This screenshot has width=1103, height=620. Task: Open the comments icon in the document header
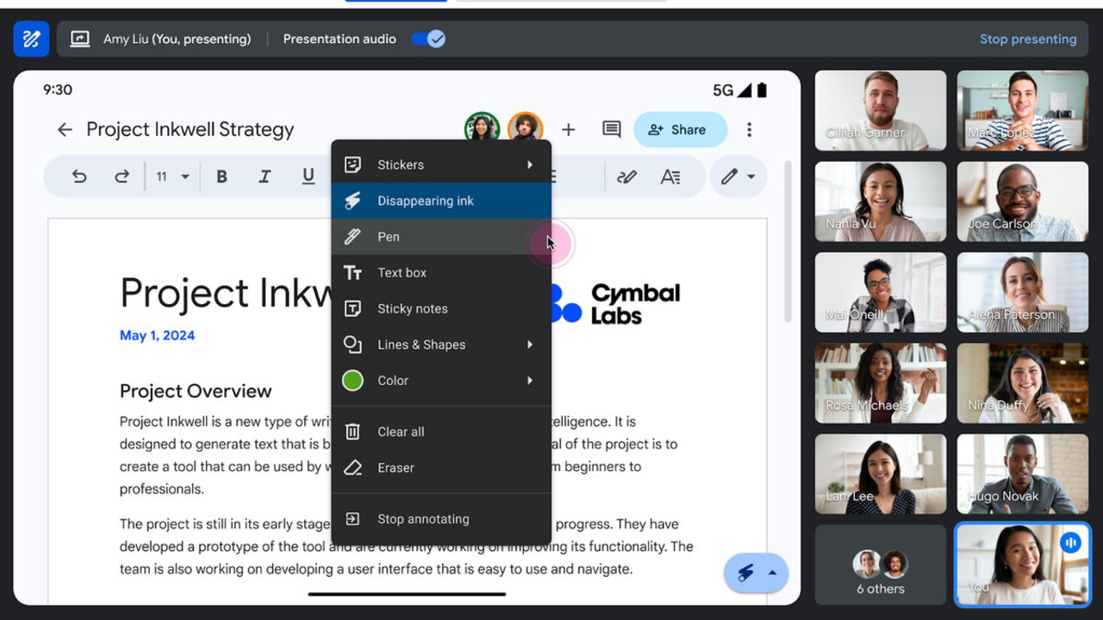pos(611,129)
